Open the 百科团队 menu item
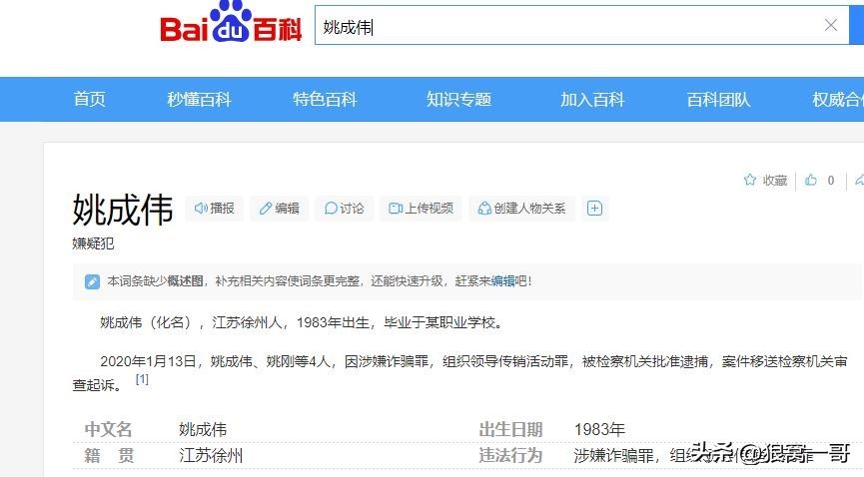This screenshot has height=477, width=864. tap(718, 100)
